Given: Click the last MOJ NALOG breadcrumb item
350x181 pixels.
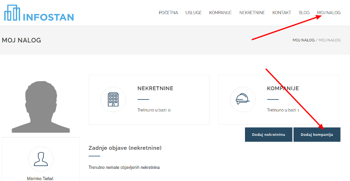Looking at the screenshot, I should (x=329, y=40).
